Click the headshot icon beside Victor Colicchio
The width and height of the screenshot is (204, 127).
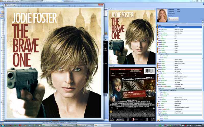pos(157,52)
